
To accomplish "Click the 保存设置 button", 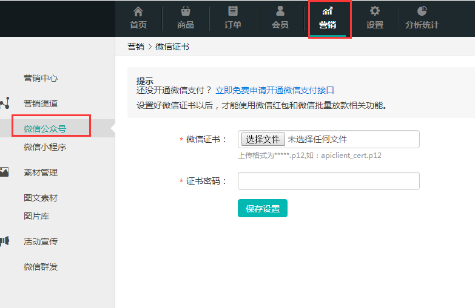I will tap(262, 208).
